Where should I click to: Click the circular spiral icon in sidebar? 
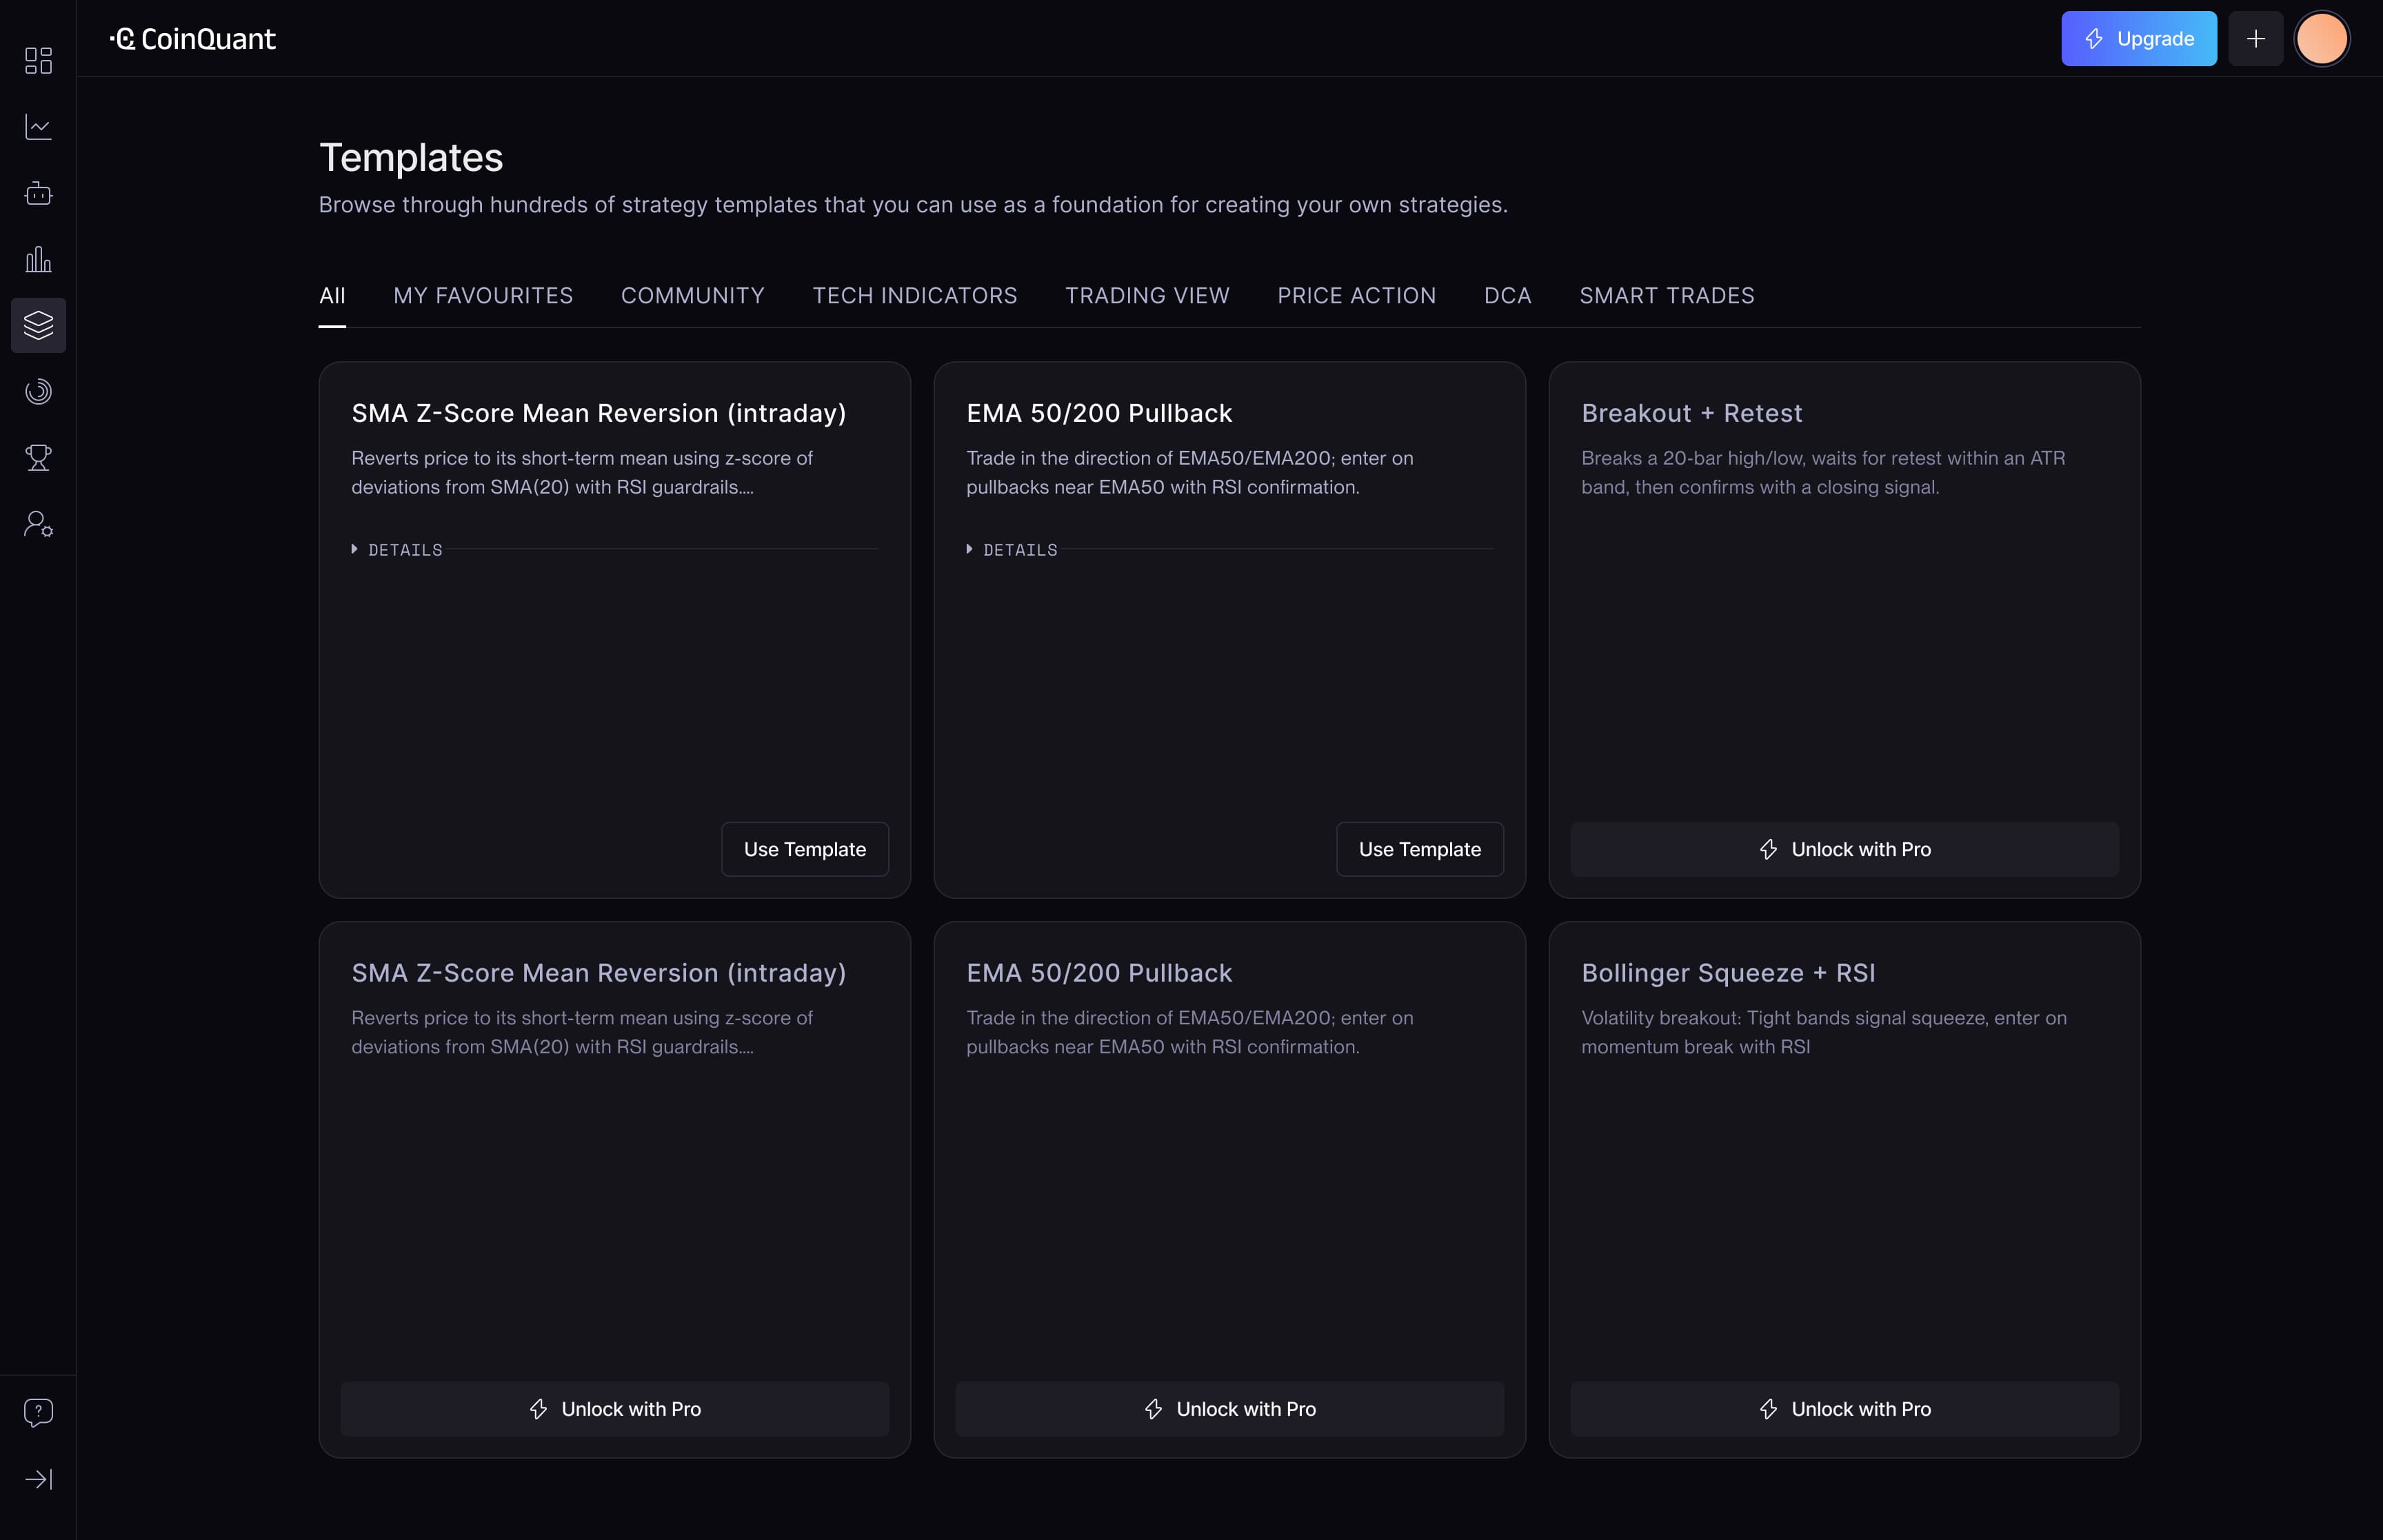[38, 391]
